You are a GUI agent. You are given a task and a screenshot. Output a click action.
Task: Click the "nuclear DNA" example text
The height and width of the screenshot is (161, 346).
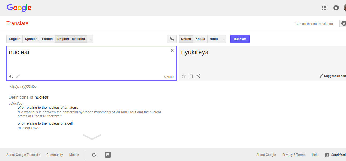29,128
